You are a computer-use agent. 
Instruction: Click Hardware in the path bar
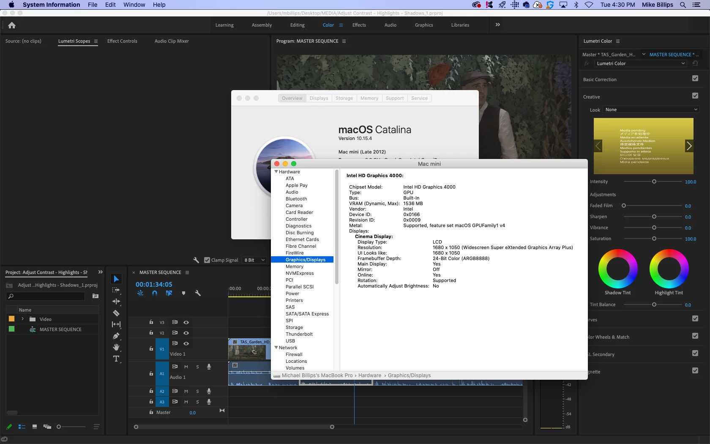tap(370, 375)
